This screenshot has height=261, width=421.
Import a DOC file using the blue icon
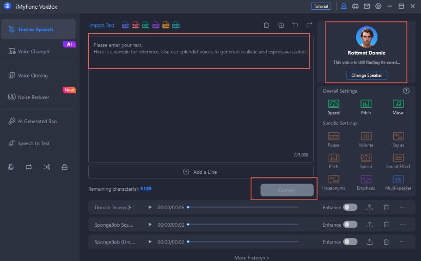tap(126, 25)
